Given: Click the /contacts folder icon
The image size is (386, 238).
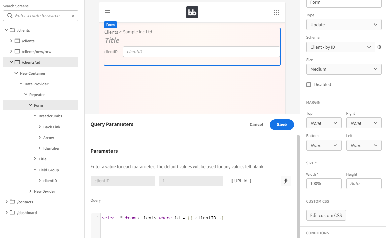Looking at the screenshot, I should (12, 202).
